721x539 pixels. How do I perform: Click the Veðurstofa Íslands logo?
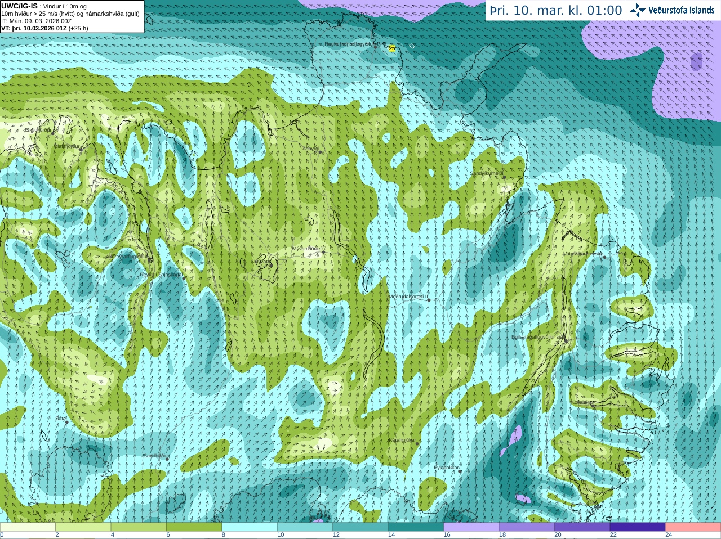click(x=672, y=10)
